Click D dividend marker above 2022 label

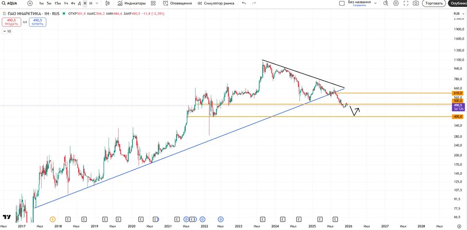203,219
